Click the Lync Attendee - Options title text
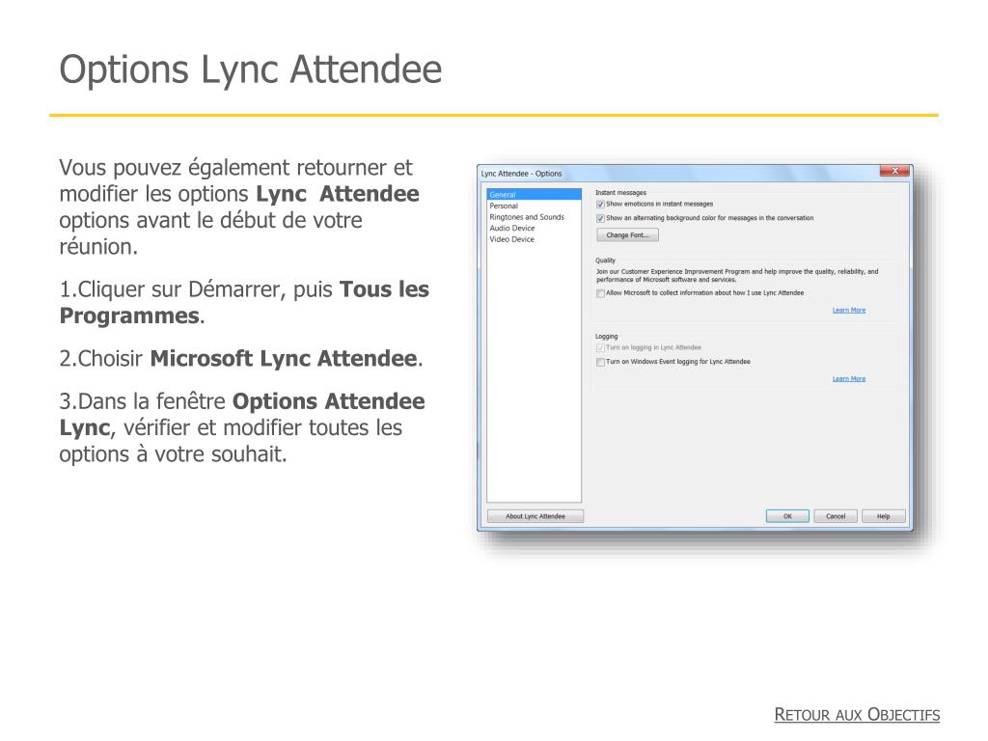Screen dimensions: 988x741 [521, 174]
